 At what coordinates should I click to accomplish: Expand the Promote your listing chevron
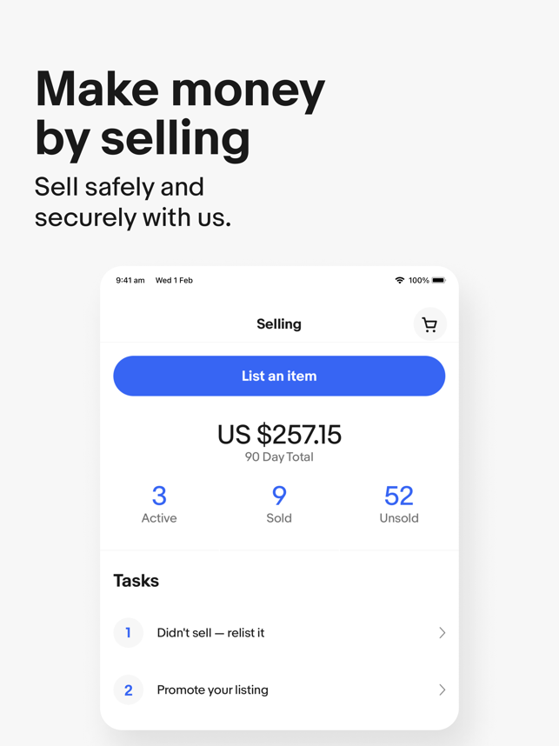442,689
